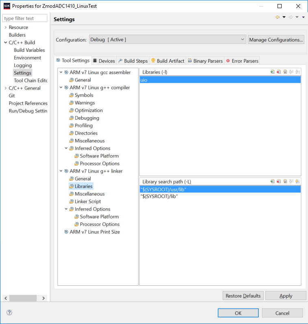308x324 pixels.
Task: Click Manage Configurations button
Action: point(276,39)
